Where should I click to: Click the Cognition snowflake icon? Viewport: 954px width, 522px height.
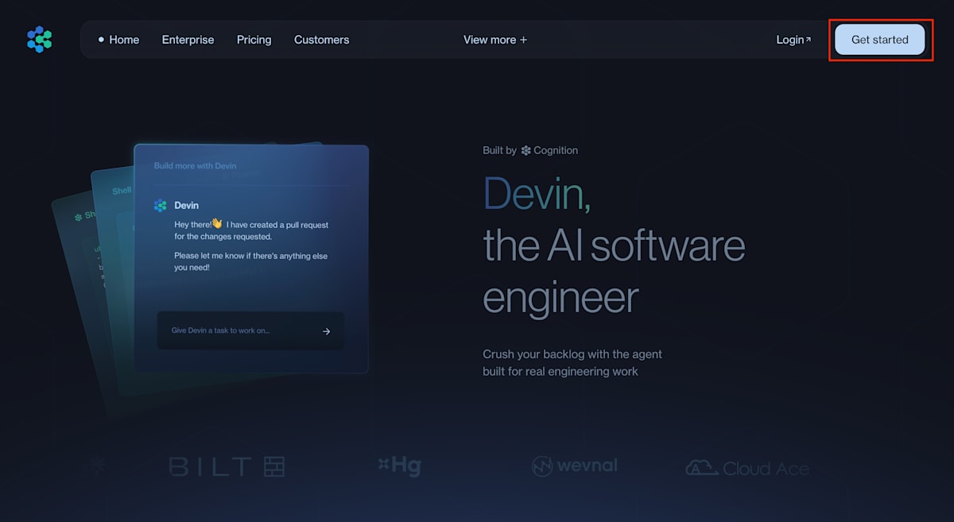pyautogui.click(x=525, y=150)
